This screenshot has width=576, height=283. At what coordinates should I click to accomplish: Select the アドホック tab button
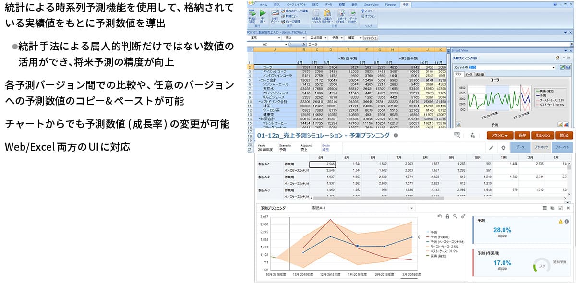click(541, 148)
